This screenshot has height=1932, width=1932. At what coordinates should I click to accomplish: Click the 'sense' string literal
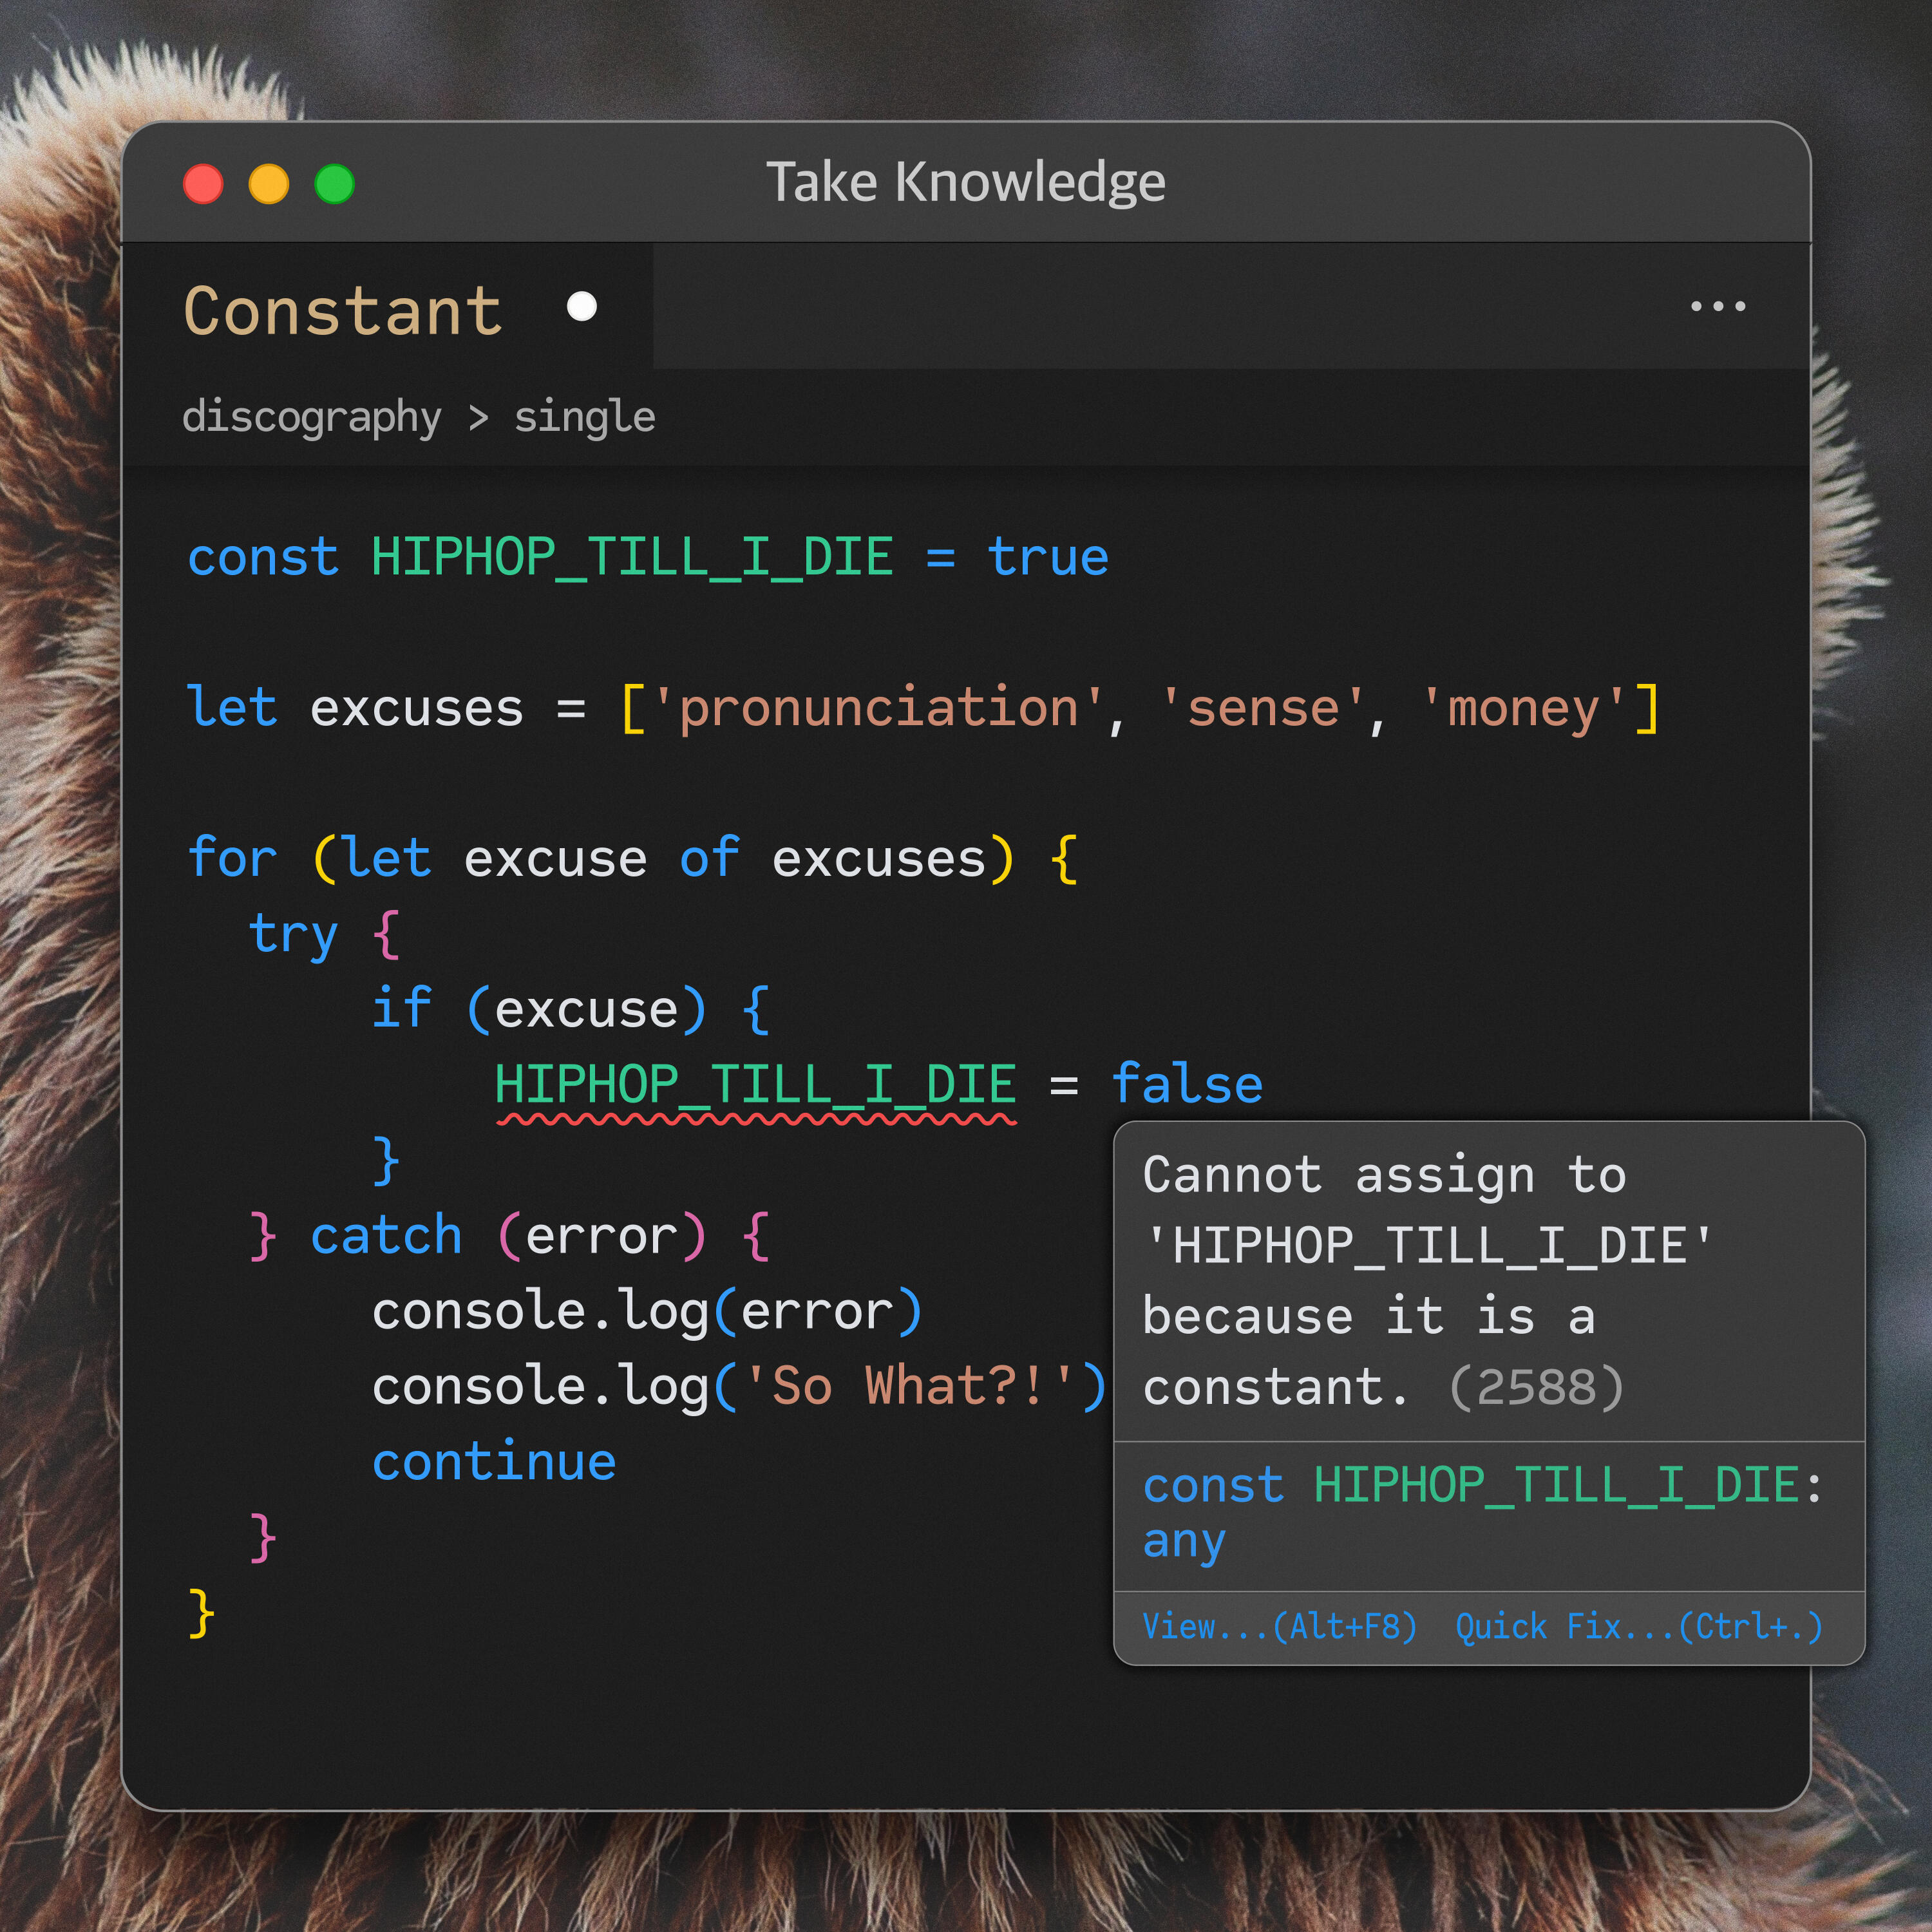pyautogui.click(x=1263, y=708)
